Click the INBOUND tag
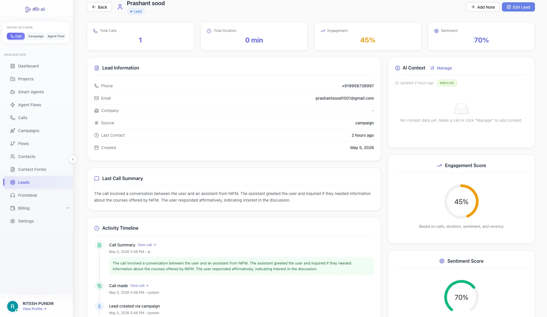The width and height of the screenshot is (547, 317). click(x=447, y=83)
